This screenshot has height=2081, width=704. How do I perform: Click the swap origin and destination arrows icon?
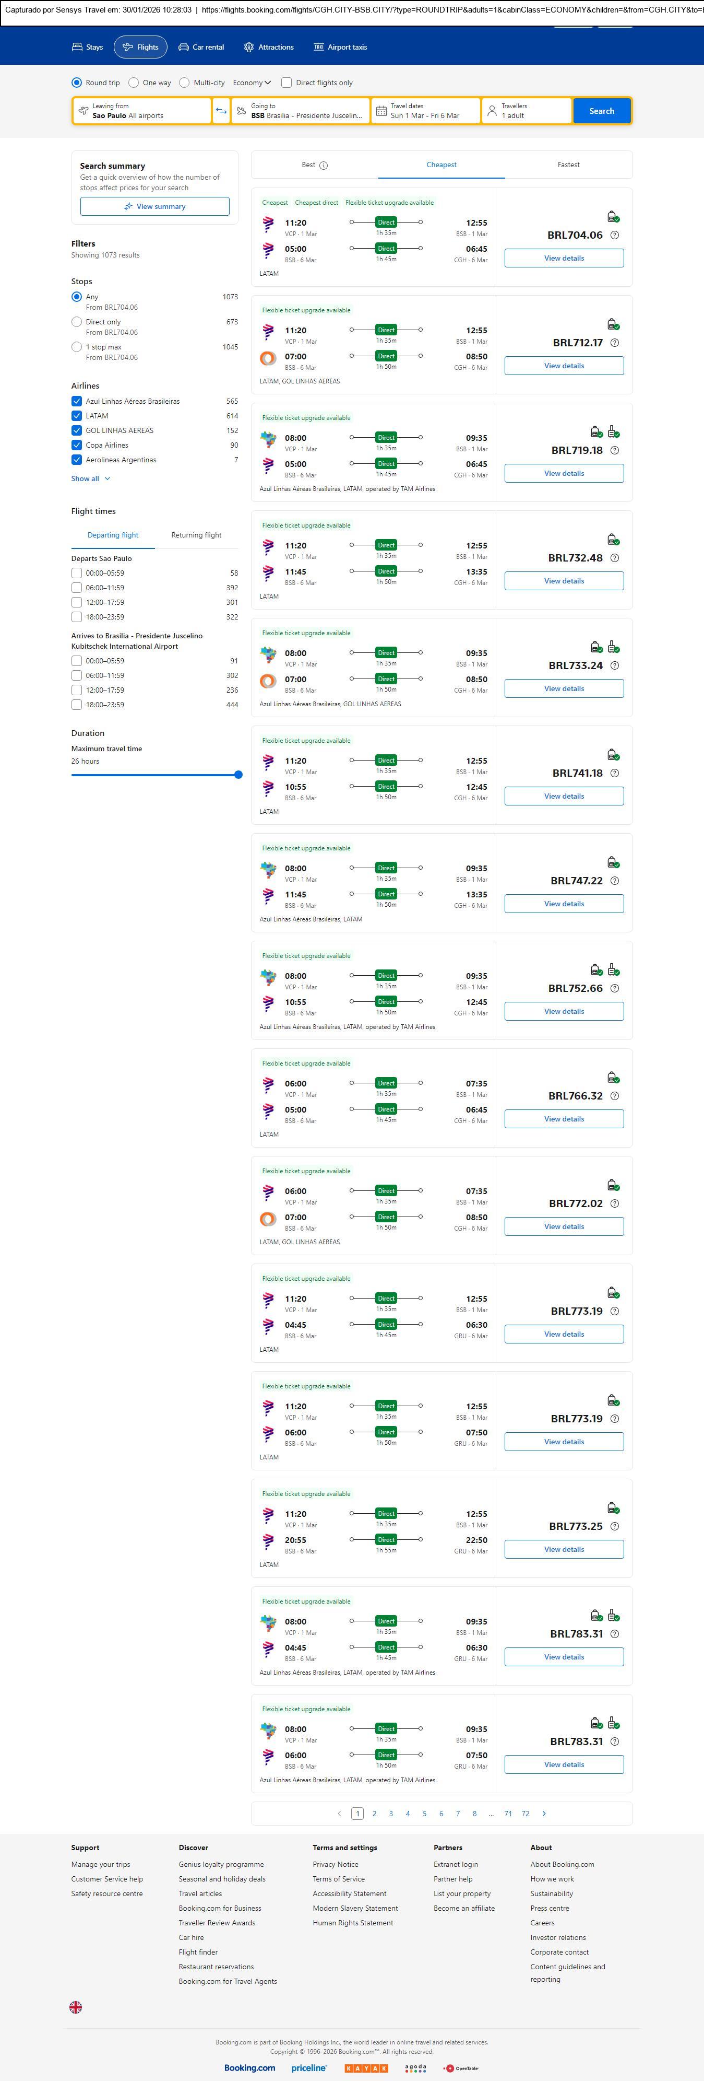tap(221, 111)
